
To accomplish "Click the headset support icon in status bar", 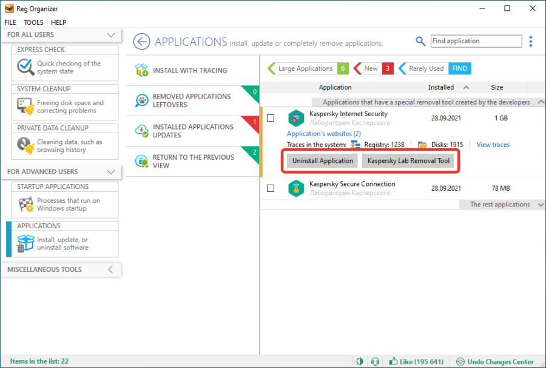I will (375, 361).
